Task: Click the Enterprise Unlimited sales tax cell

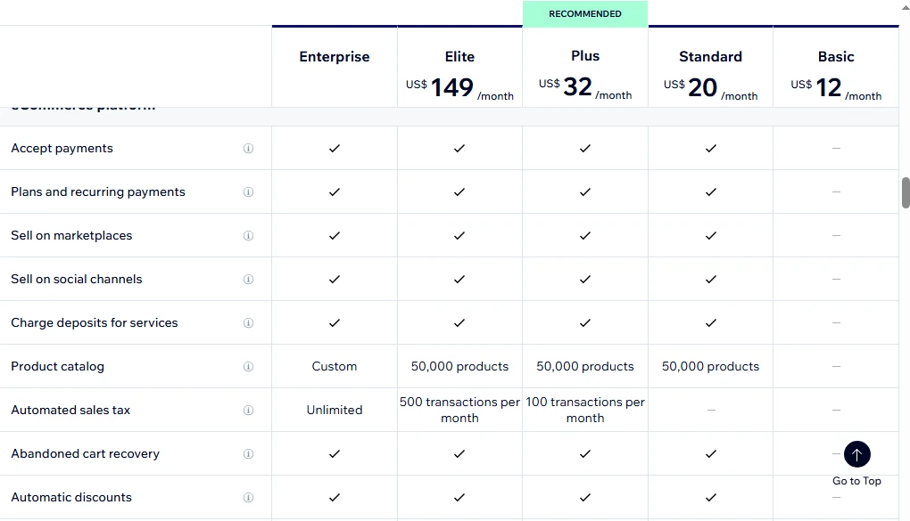Action: [x=335, y=410]
